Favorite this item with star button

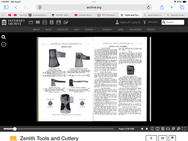(151, 138)
